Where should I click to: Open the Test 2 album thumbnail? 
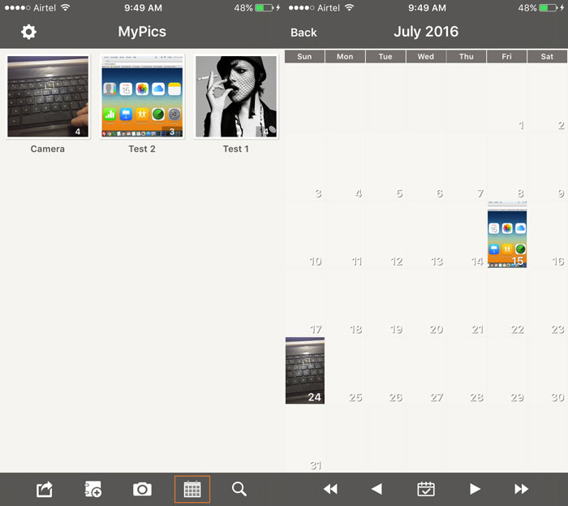(x=142, y=97)
